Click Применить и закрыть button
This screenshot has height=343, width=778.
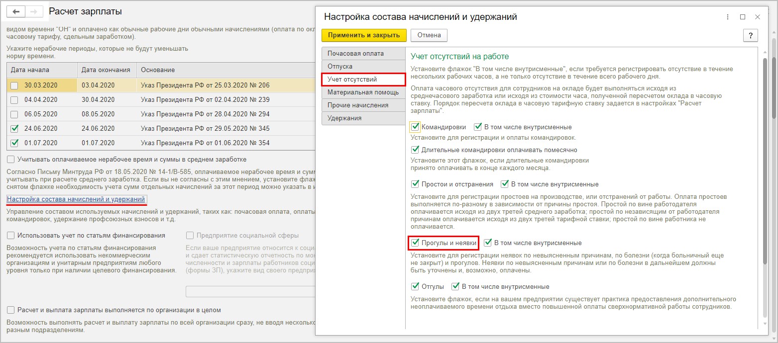coord(364,35)
